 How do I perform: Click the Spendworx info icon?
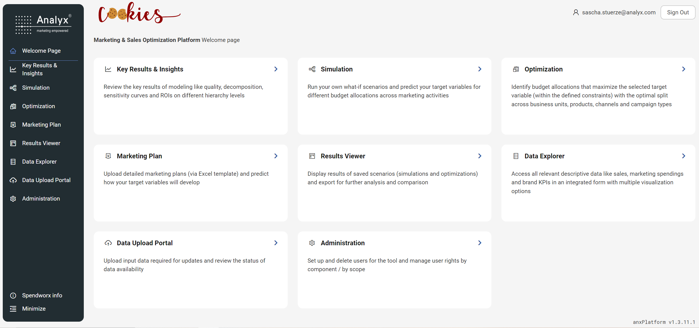(x=13, y=296)
